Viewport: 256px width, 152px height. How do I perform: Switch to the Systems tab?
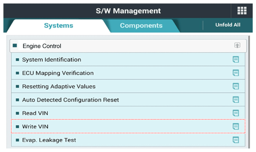click(x=58, y=26)
